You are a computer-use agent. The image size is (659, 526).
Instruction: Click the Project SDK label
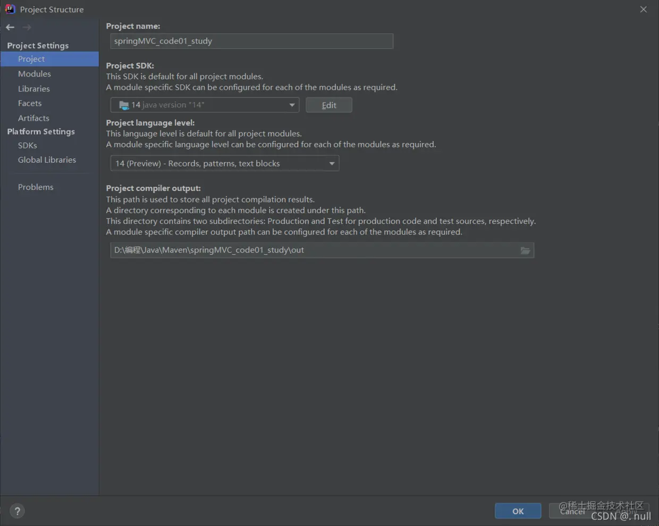click(130, 65)
